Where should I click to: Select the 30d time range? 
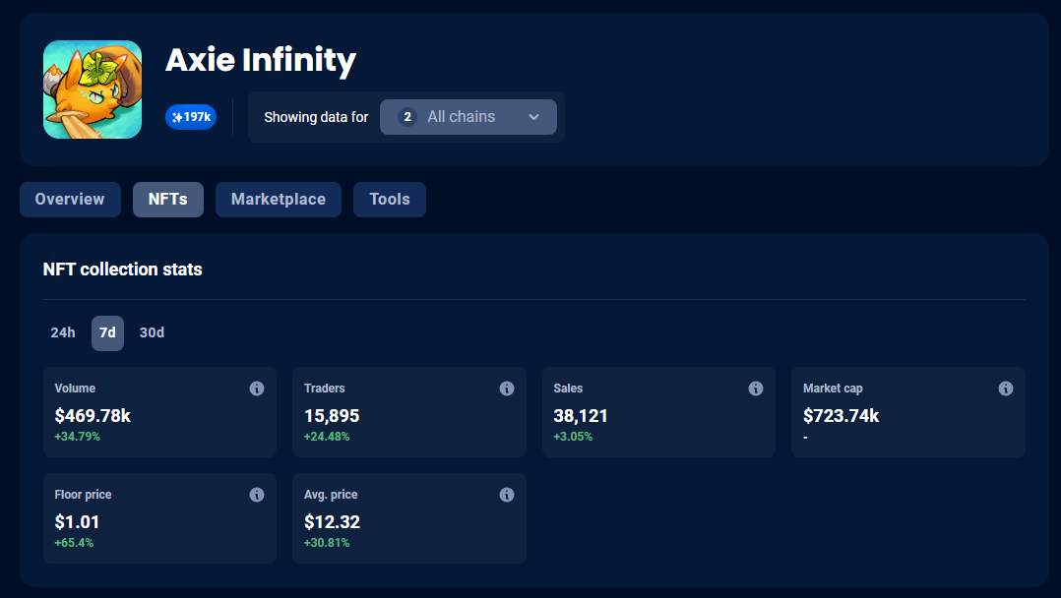click(x=152, y=332)
